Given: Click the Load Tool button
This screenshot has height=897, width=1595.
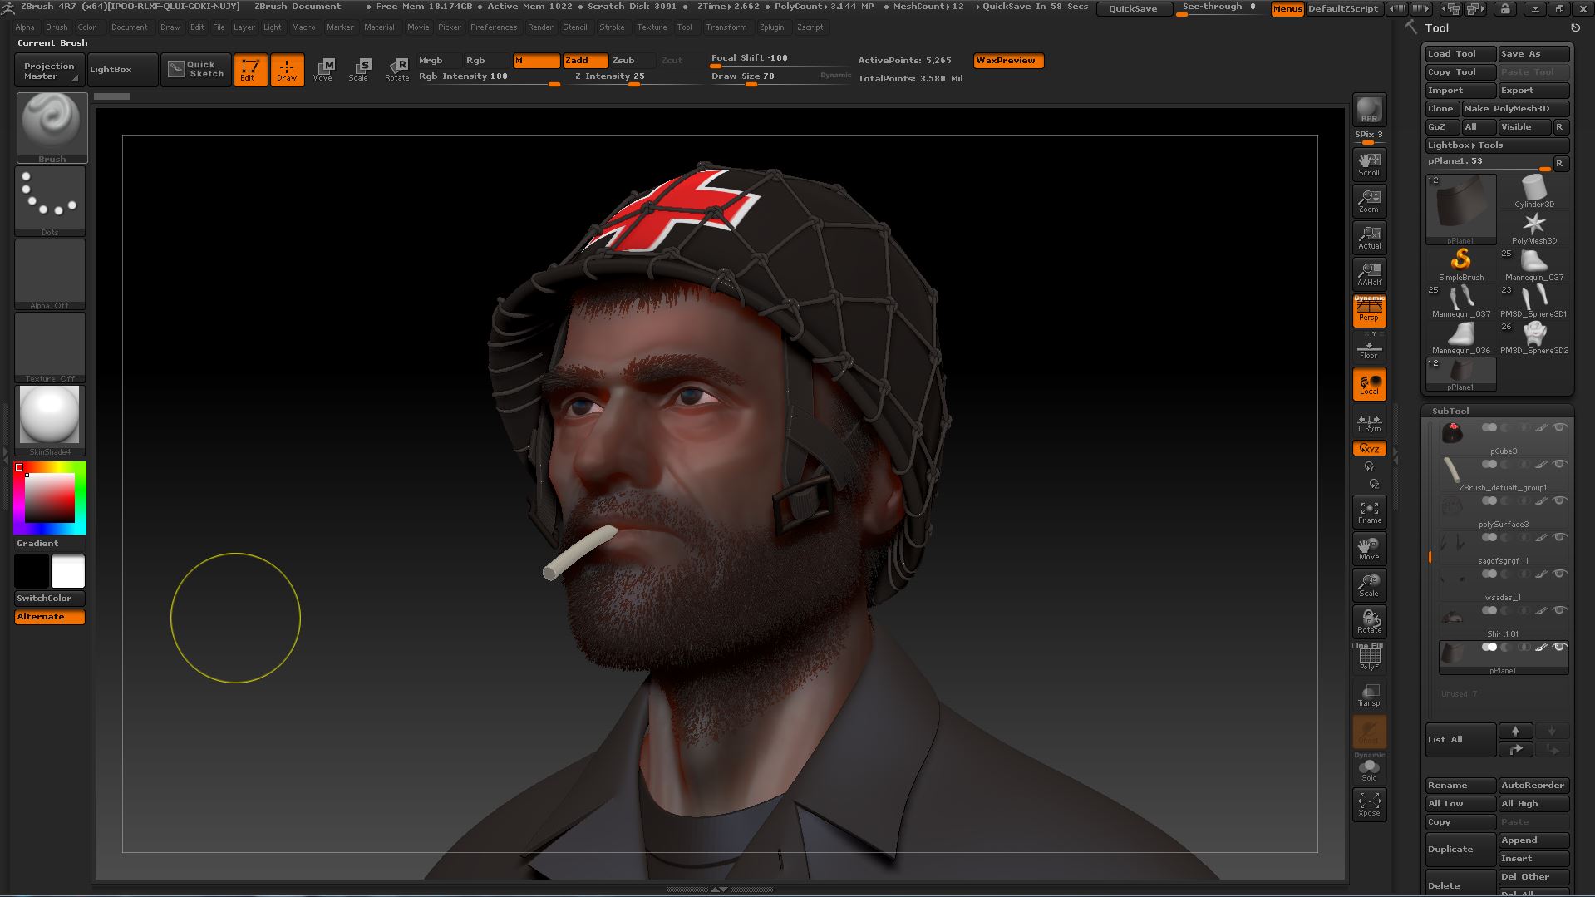Looking at the screenshot, I should (1460, 54).
